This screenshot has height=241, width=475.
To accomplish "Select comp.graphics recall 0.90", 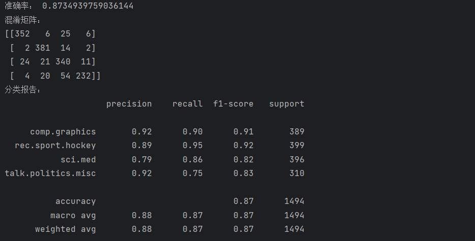I will [193, 131].
